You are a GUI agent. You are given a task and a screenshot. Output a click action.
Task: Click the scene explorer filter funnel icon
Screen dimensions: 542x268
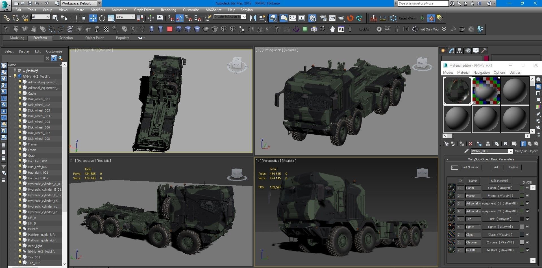[54, 58]
